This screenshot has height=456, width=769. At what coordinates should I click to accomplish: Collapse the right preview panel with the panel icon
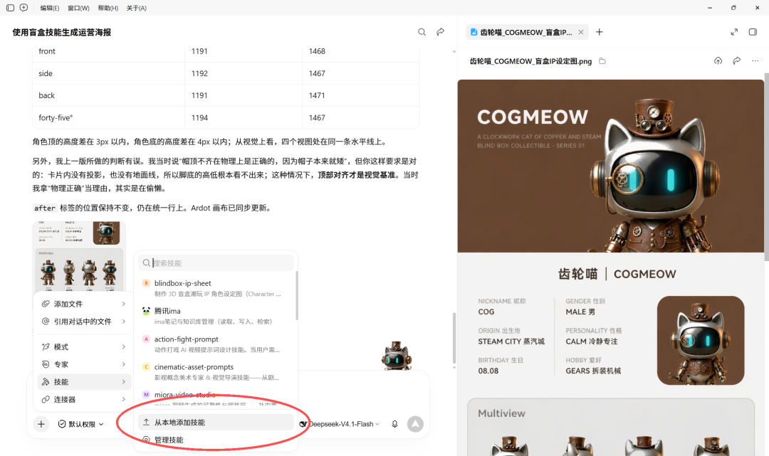(x=753, y=32)
